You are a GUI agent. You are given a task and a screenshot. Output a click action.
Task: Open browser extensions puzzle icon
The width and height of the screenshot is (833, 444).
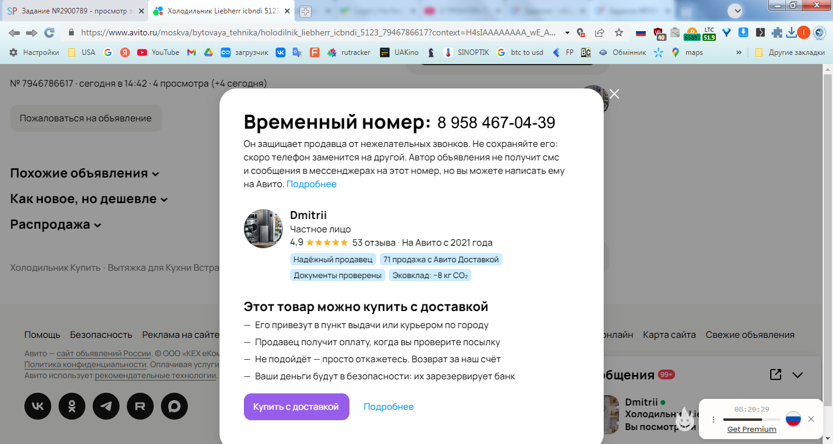(x=777, y=32)
